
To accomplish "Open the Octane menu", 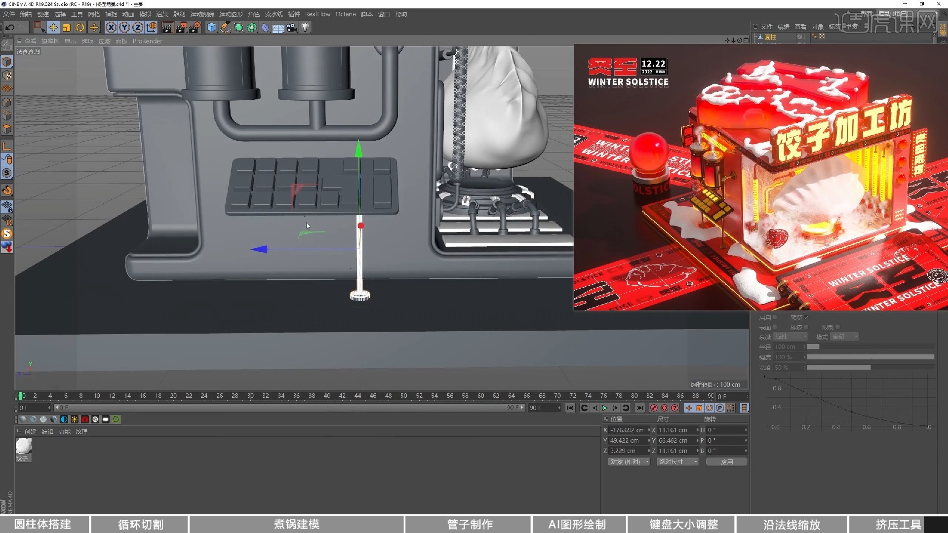I will (346, 14).
